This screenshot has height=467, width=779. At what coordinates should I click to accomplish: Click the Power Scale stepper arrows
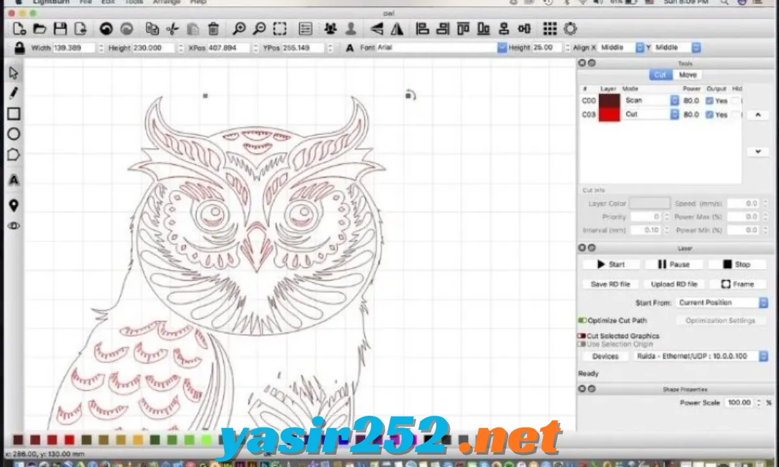click(x=758, y=403)
